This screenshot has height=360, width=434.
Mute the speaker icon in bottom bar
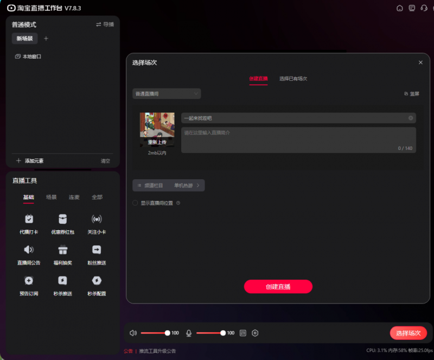coord(134,333)
